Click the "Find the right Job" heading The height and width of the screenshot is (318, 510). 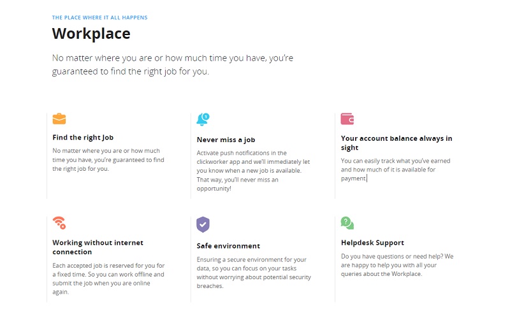coord(83,137)
